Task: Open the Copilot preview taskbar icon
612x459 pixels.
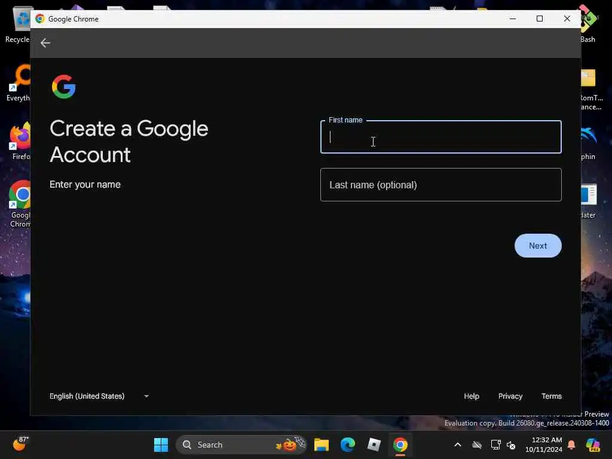Action: tap(593, 445)
